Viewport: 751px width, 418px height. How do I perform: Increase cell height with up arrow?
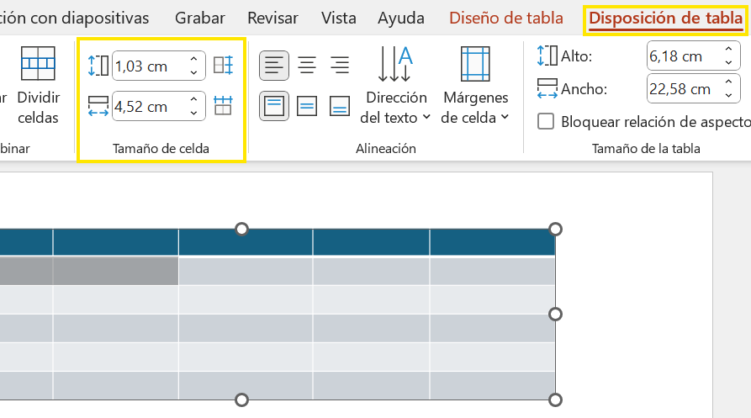(x=194, y=59)
